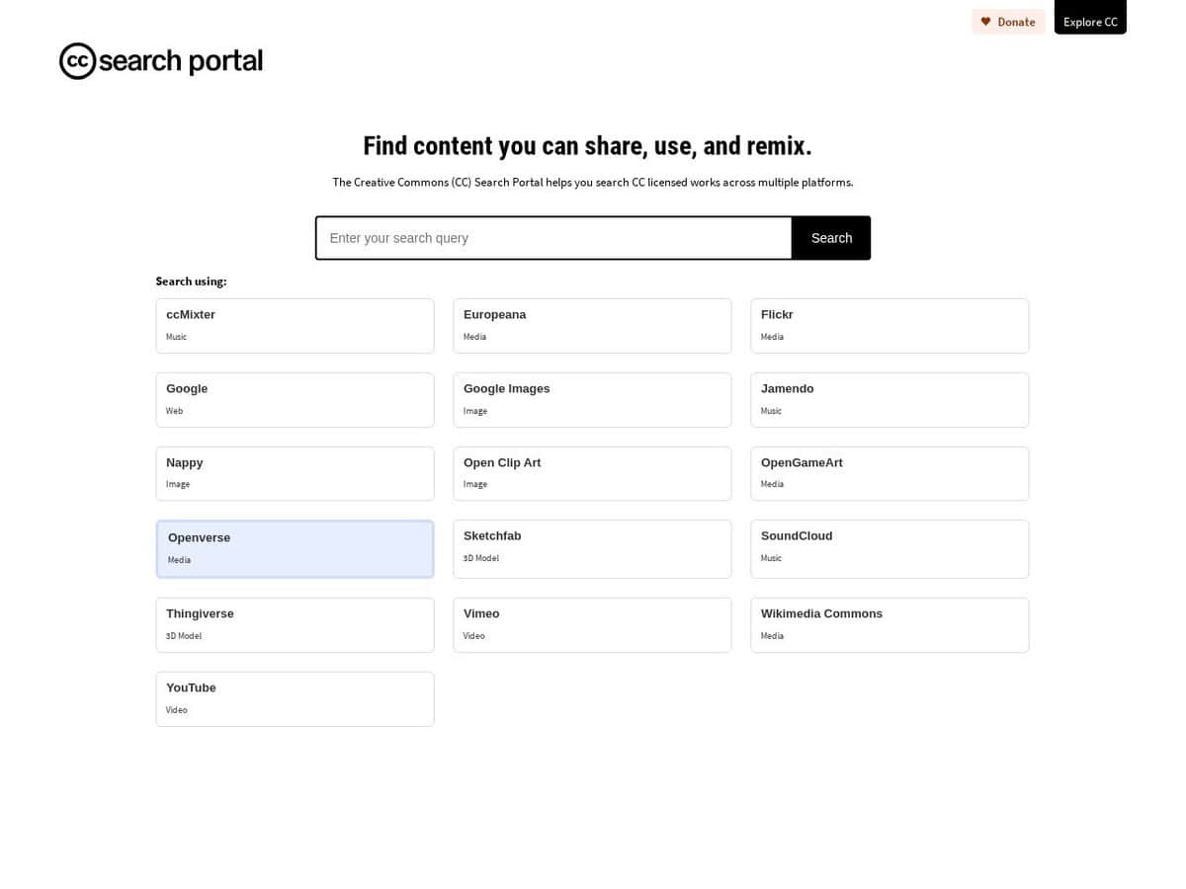Screen dimensions: 1186x889
Task: Click the 'Find content you can share' heading
Action: pos(587,146)
